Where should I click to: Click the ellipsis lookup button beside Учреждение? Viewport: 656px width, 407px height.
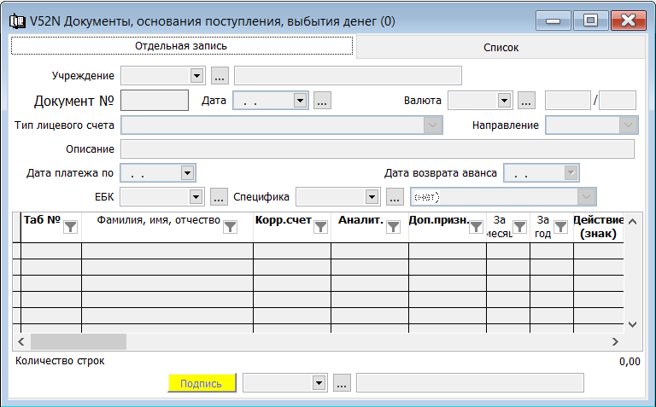(x=220, y=76)
